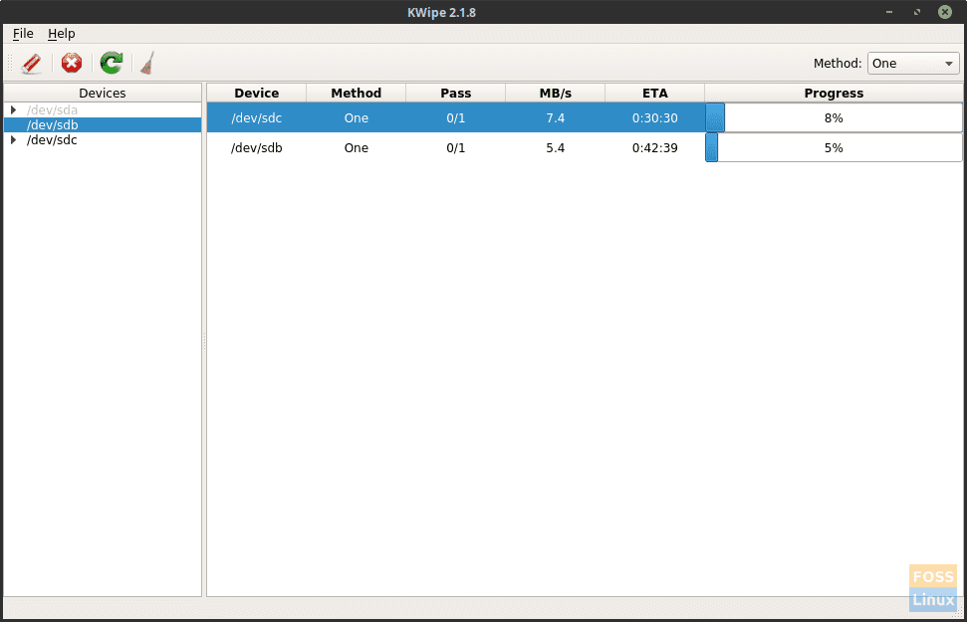Screen dimensions: 967x622
Task: Expand the /dev/sdc tree node arrow
Action: [13, 140]
